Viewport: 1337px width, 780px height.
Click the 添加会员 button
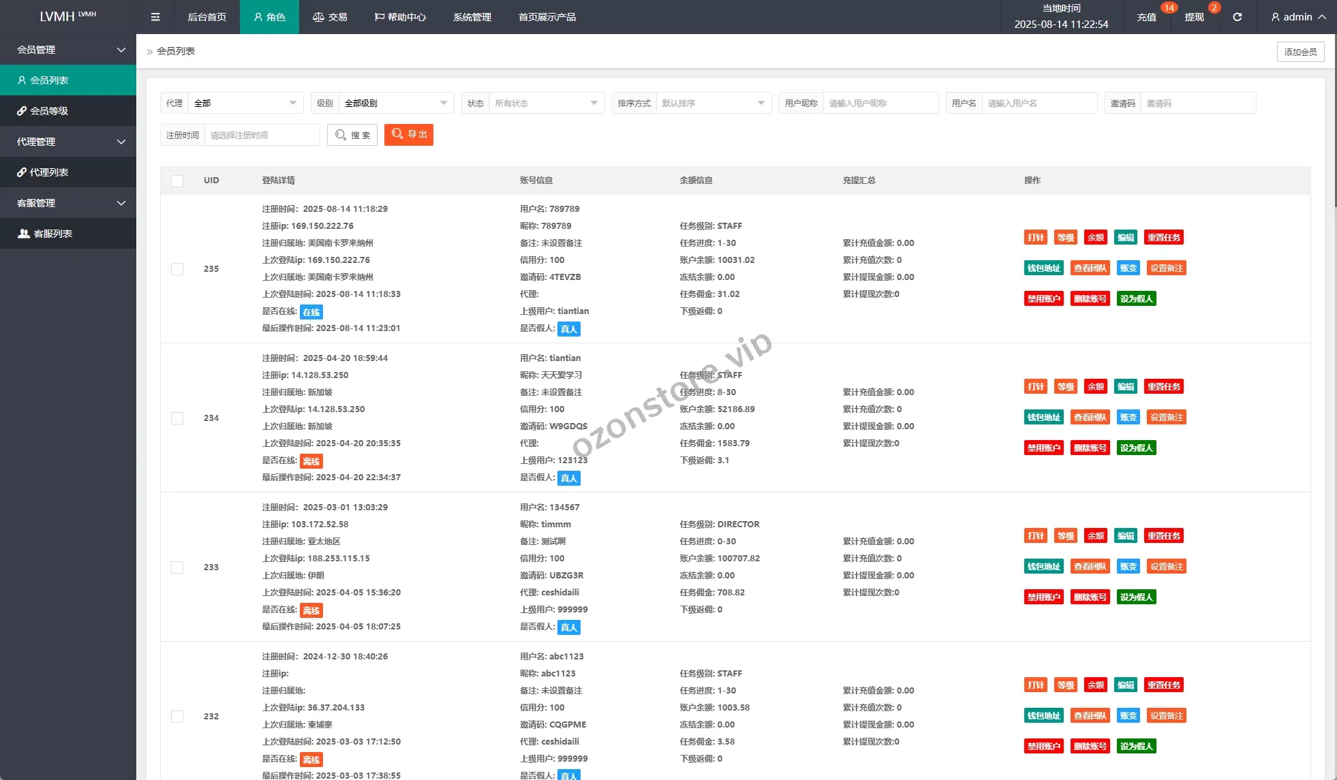pos(1300,52)
